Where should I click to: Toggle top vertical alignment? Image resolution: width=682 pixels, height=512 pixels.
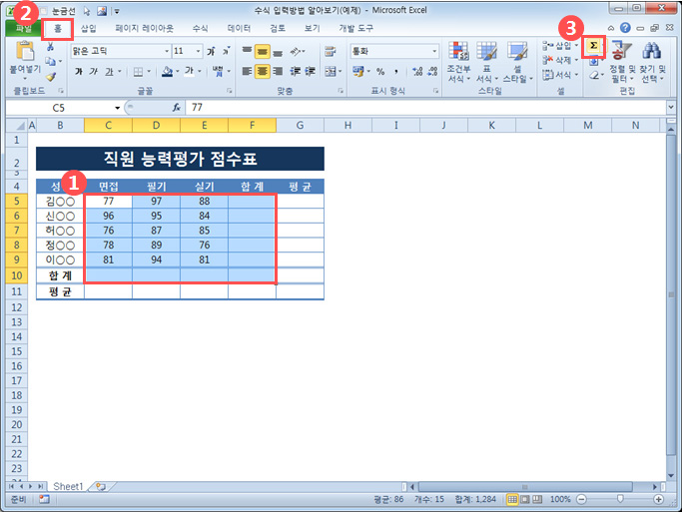(x=247, y=51)
